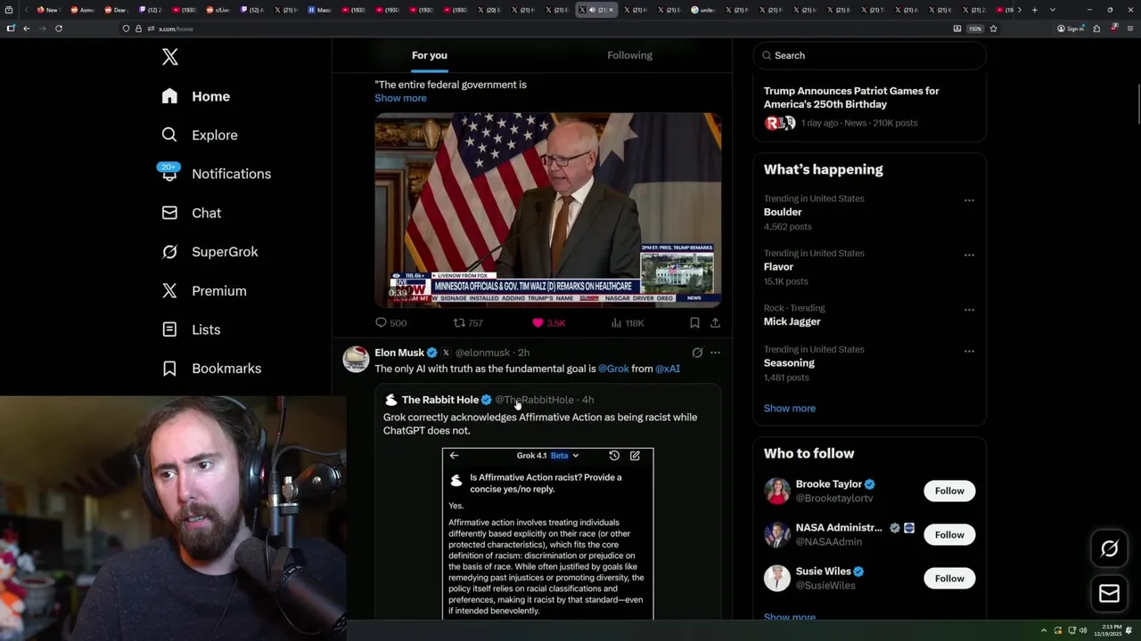Open the Seasoning trending topic

click(789, 363)
